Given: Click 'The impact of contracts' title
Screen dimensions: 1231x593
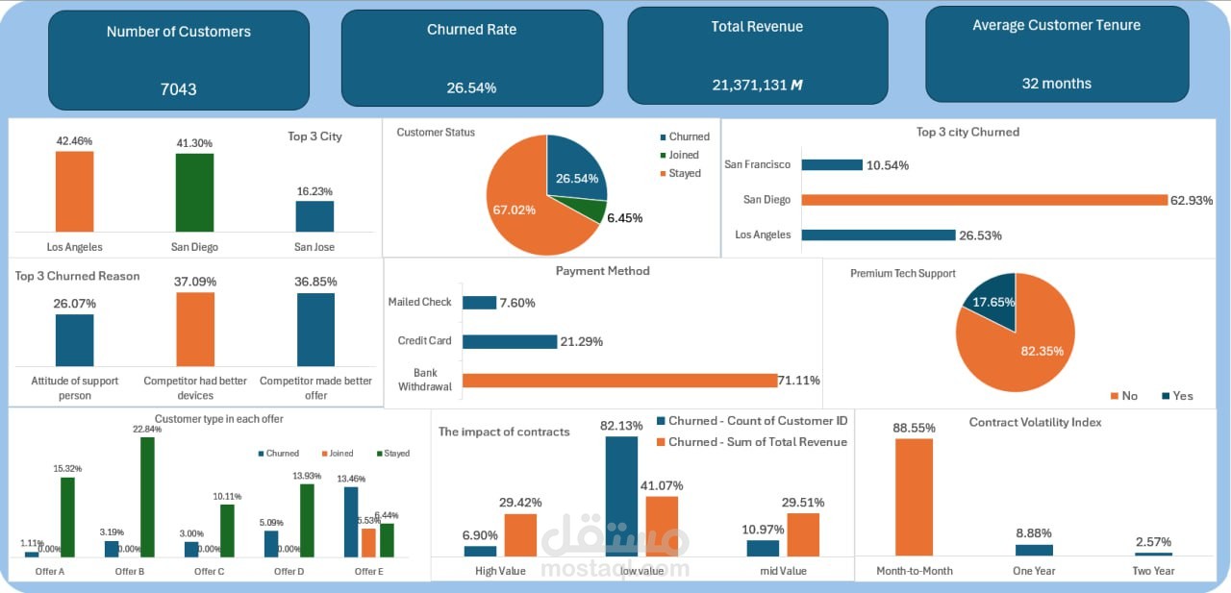Looking at the screenshot, I should tap(504, 432).
